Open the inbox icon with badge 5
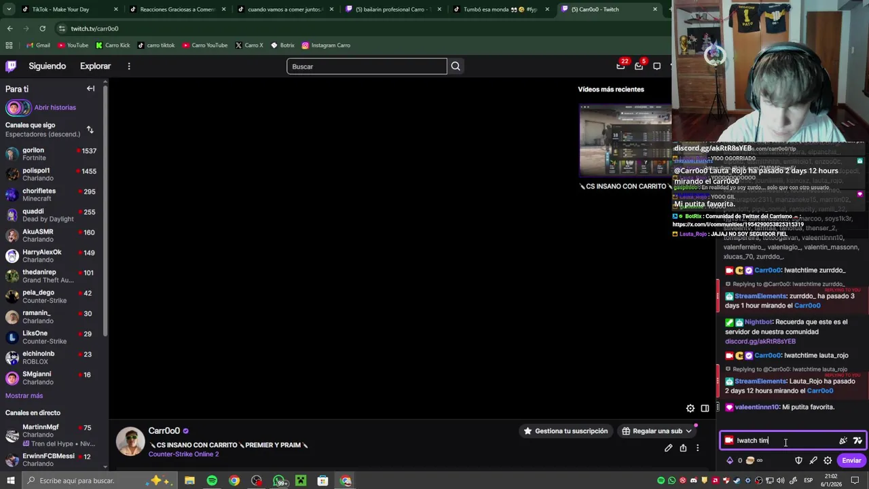 pos(639,66)
